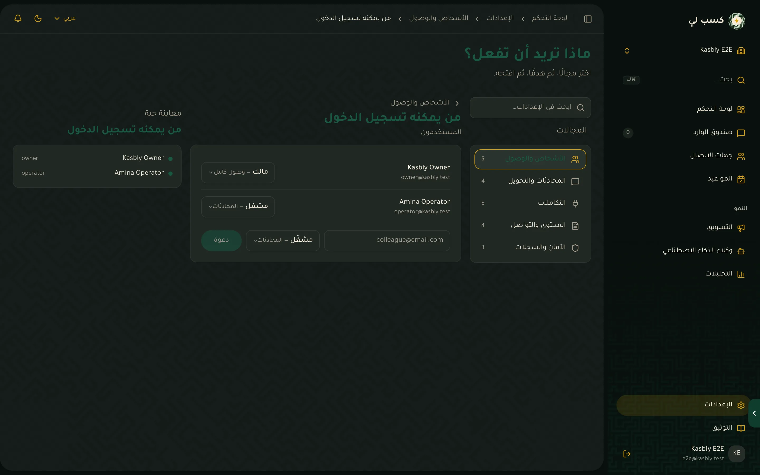The height and width of the screenshot is (475, 760).
Task: Click the KE user avatar
Action: [737, 453]
